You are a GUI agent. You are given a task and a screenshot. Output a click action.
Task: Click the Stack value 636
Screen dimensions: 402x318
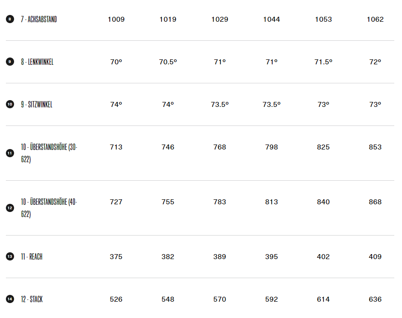375,299
